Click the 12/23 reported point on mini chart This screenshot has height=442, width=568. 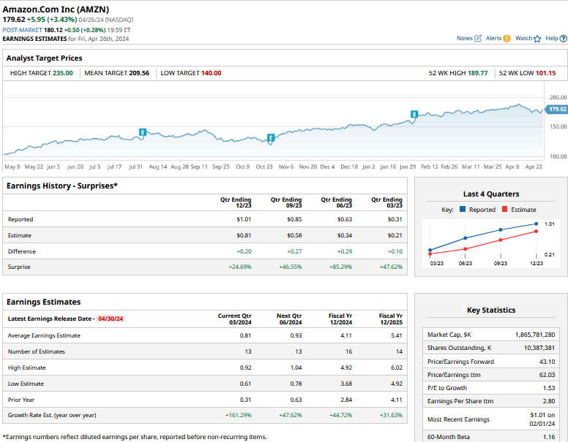pos(537,224)
